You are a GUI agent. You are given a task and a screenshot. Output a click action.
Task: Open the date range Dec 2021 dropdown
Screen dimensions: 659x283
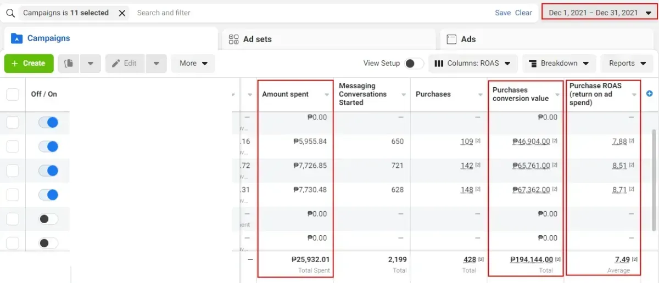[x=599, y=13]
